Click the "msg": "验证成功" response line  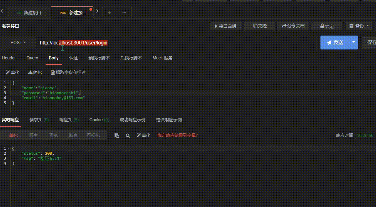coord(41,158)
